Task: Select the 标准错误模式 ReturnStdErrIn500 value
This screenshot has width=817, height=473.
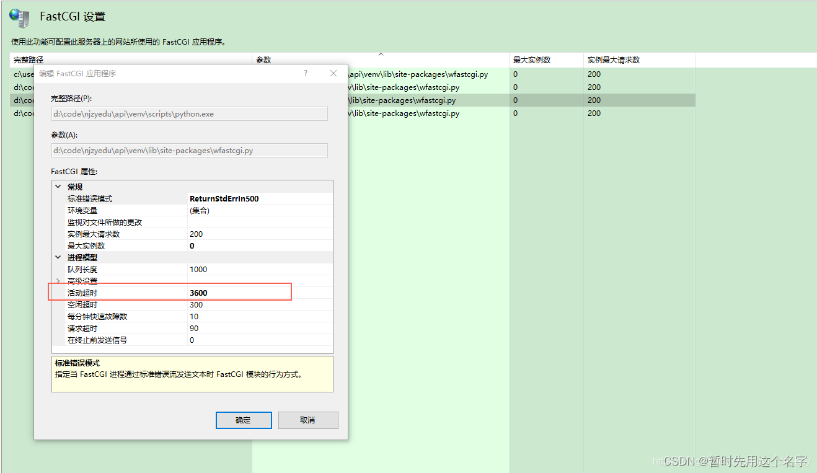Action: tap(224, 198)
